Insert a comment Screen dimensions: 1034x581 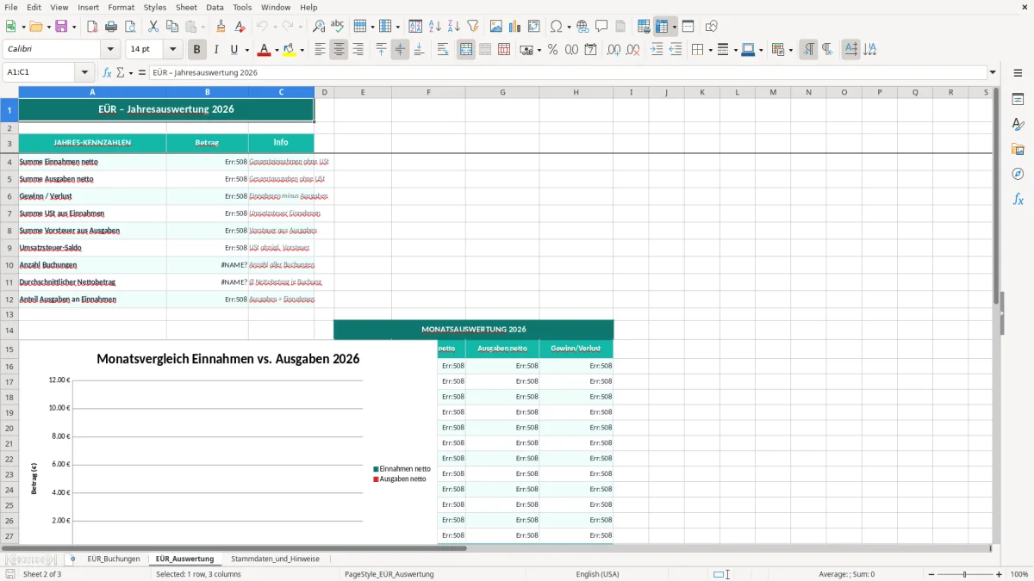pyautogui.click(x=602, y=27)
